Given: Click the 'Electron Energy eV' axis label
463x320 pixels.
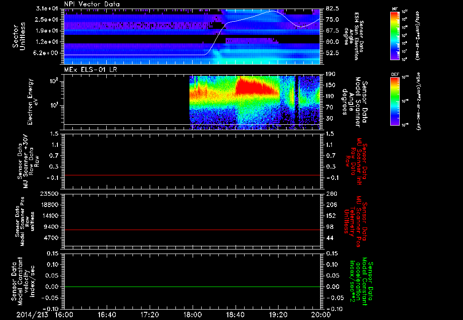Looking at the screenshot, I should pyautogui.click(x=33, y=102).
